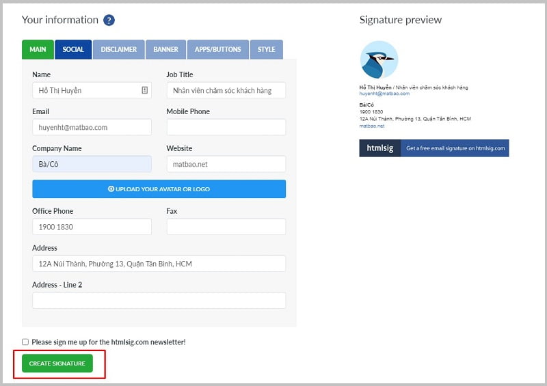Viewport: 547px width, 386px height.
Task: Select the Main tab
Action: click(x=38, y=50)
